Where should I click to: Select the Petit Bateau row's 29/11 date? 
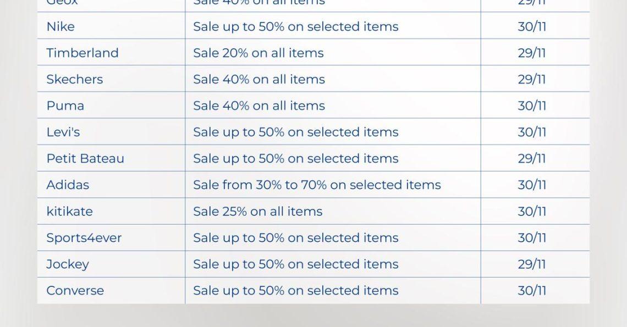point(532,158)
